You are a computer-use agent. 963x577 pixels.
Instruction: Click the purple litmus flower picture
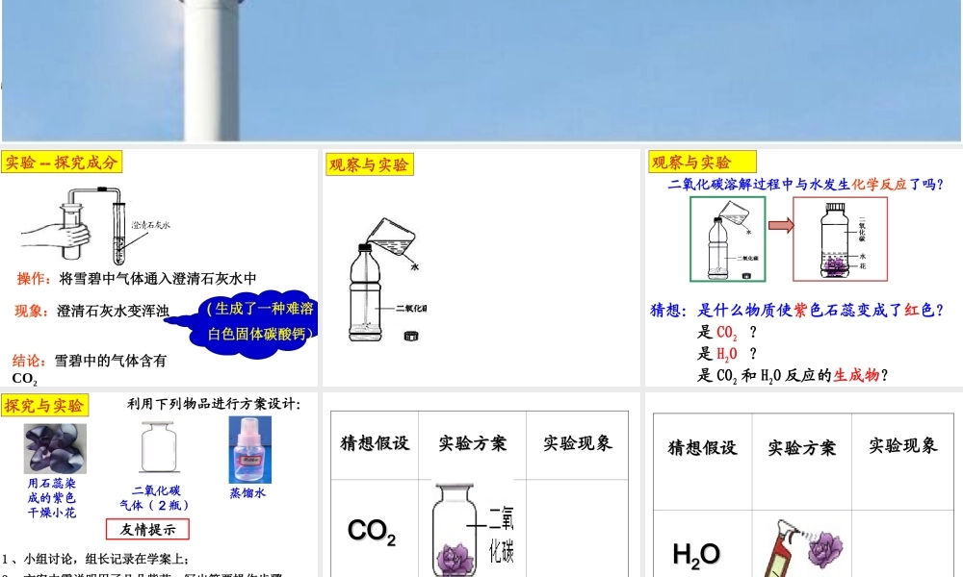[x=55, y=448]
